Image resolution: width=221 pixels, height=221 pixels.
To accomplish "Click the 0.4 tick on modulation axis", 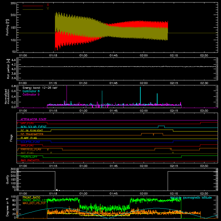I will click(x=14, y=97).
